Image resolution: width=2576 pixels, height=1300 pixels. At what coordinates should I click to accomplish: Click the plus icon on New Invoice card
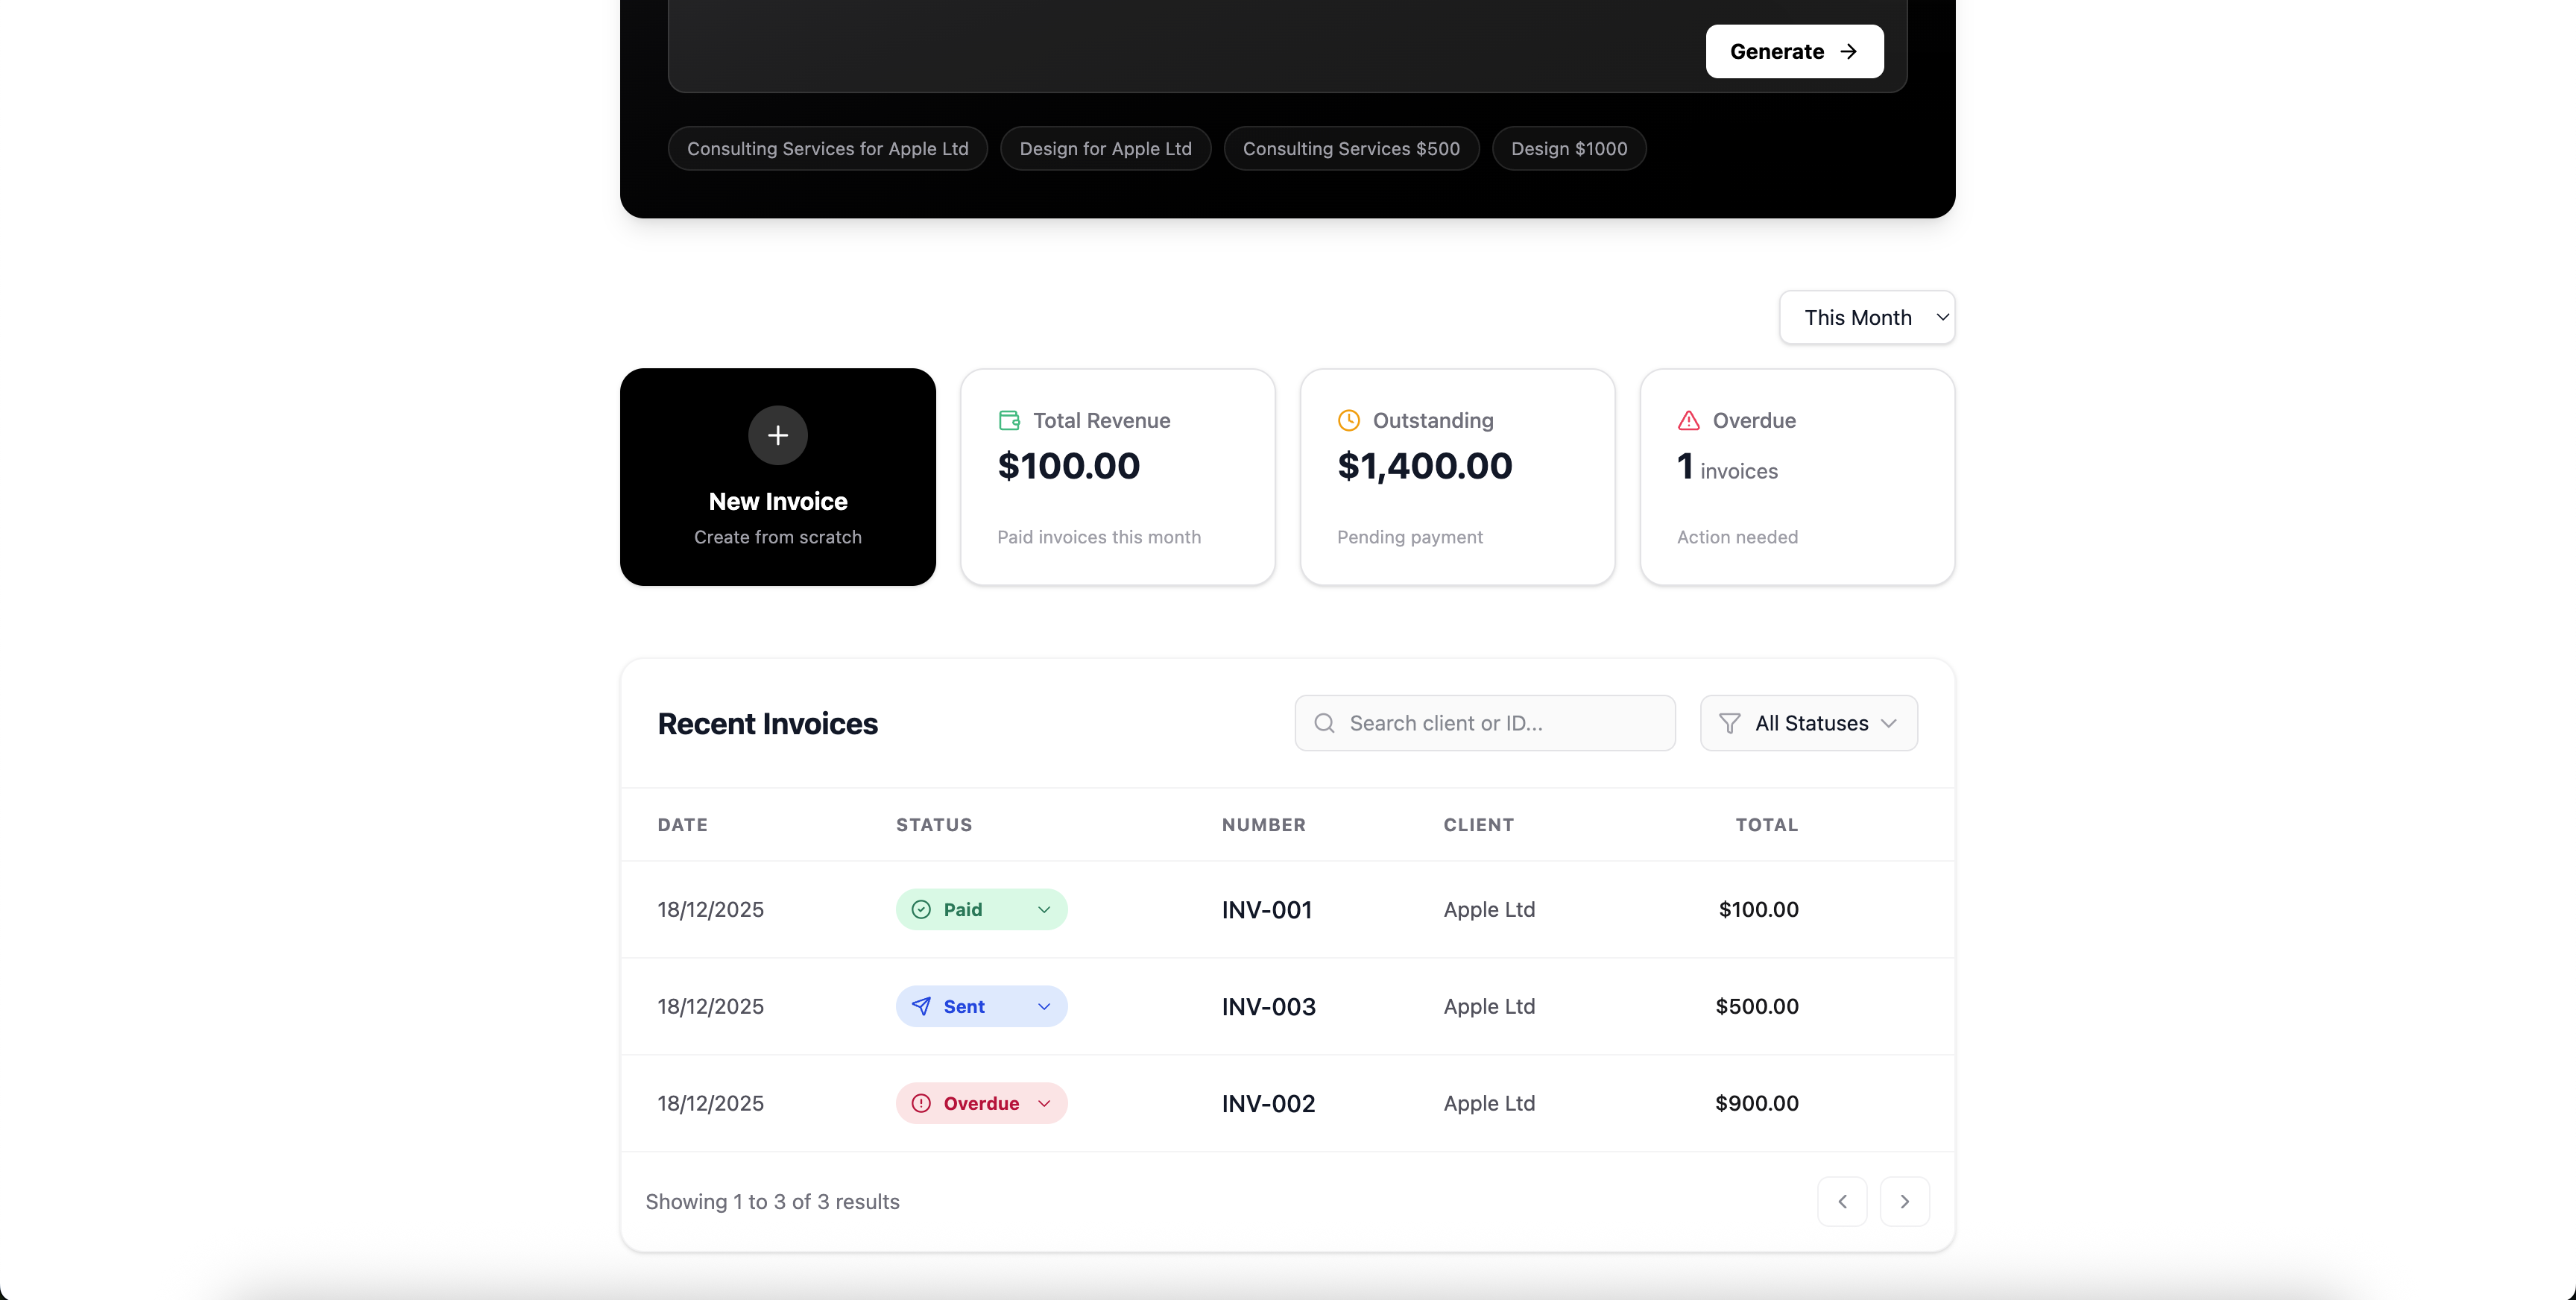click(x=777, y=435)
